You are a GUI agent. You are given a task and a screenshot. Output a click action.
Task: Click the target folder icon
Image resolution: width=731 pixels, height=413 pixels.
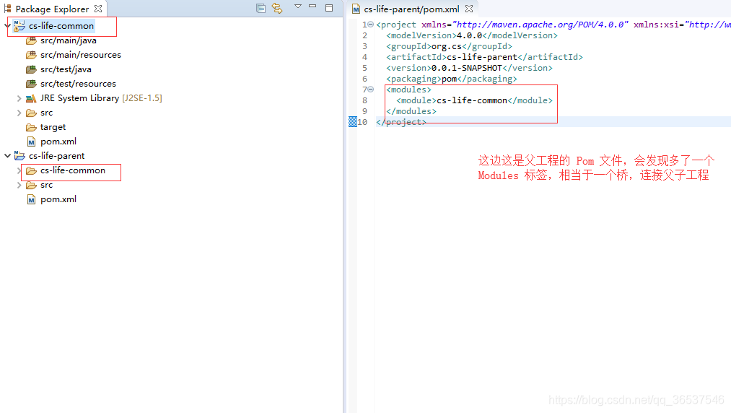click(31, 127)
